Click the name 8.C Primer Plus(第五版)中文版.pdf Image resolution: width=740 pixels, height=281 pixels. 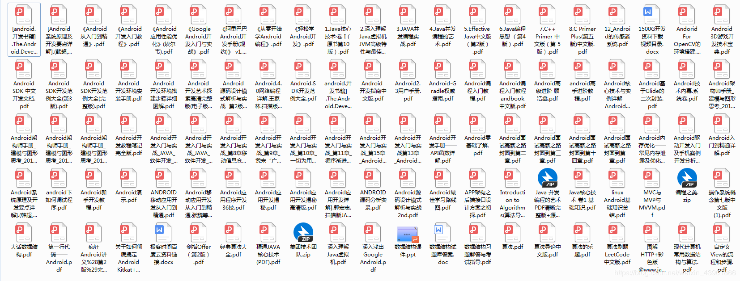coord(583,40)
